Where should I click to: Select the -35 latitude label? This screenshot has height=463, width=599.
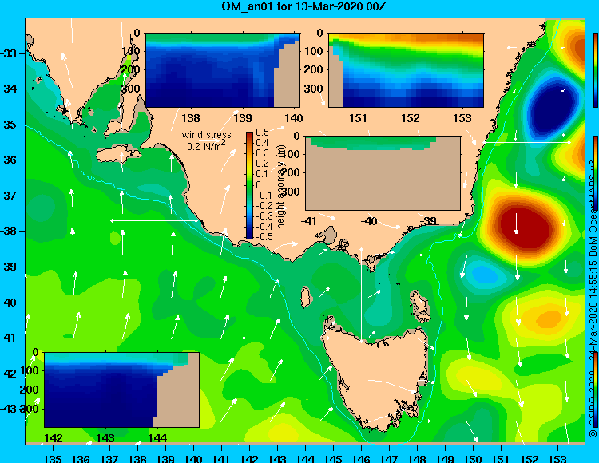(9, 125)
